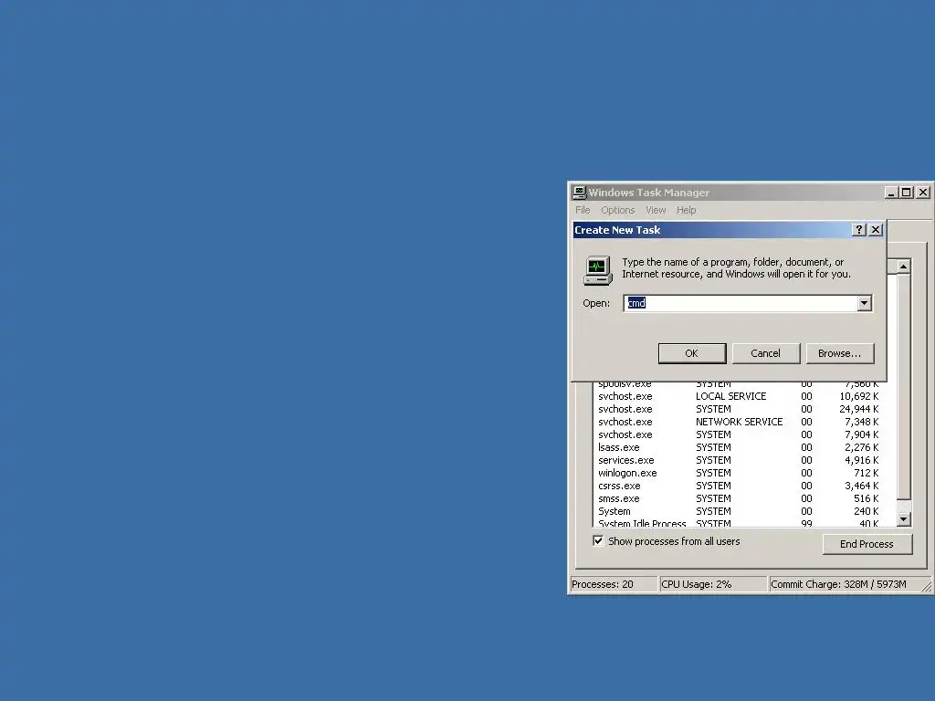Screen dimensions: 935x701
Task: Maximize the Windows Task Manager window
Action: click(907, 192)
